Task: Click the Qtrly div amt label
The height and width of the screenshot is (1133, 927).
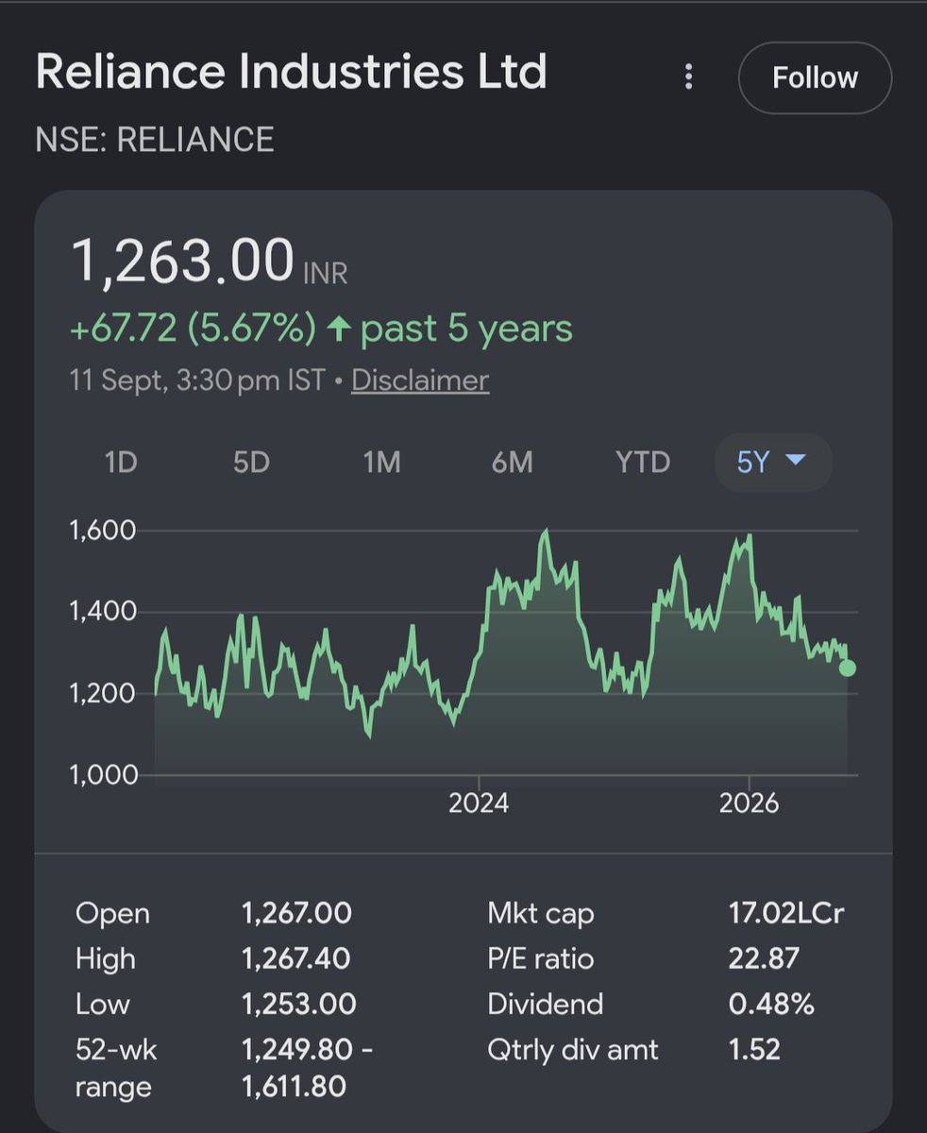Action: [x=573, y=1049]
